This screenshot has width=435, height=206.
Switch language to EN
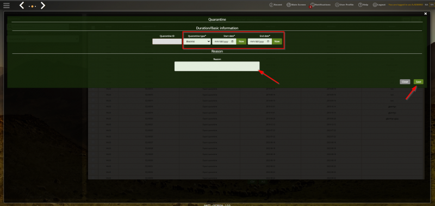pyautogui.click(x=431, y=5)
